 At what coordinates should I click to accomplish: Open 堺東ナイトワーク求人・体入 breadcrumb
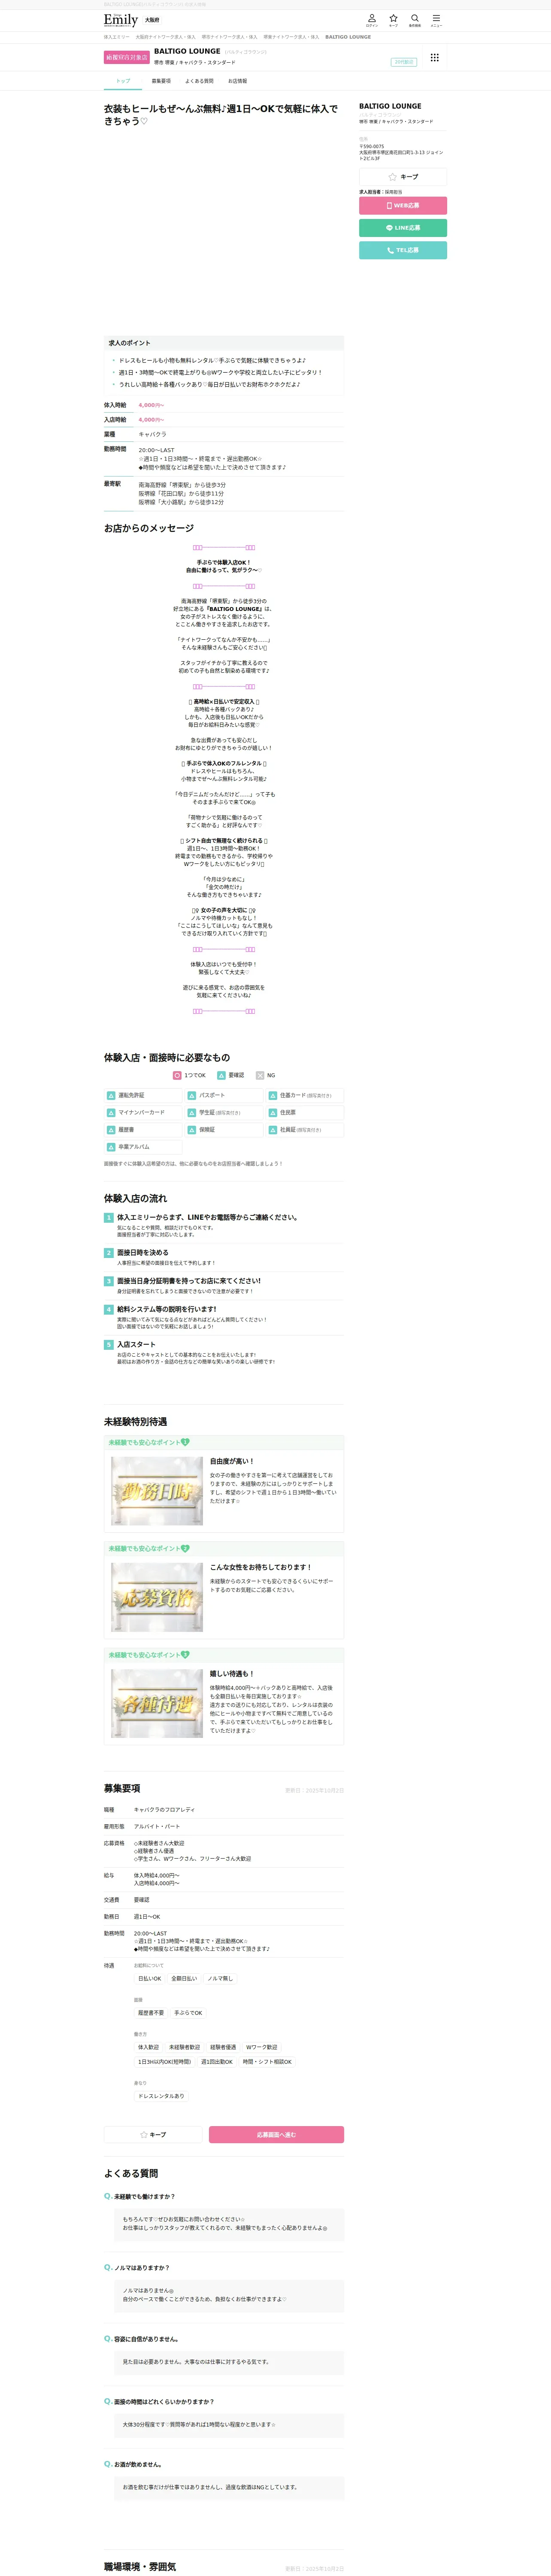pyautogui.click(x=291, y=37)
